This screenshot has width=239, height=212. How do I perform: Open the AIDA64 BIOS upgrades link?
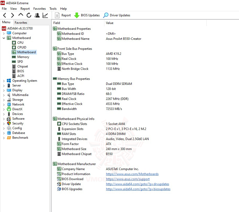tap(138, 189)
